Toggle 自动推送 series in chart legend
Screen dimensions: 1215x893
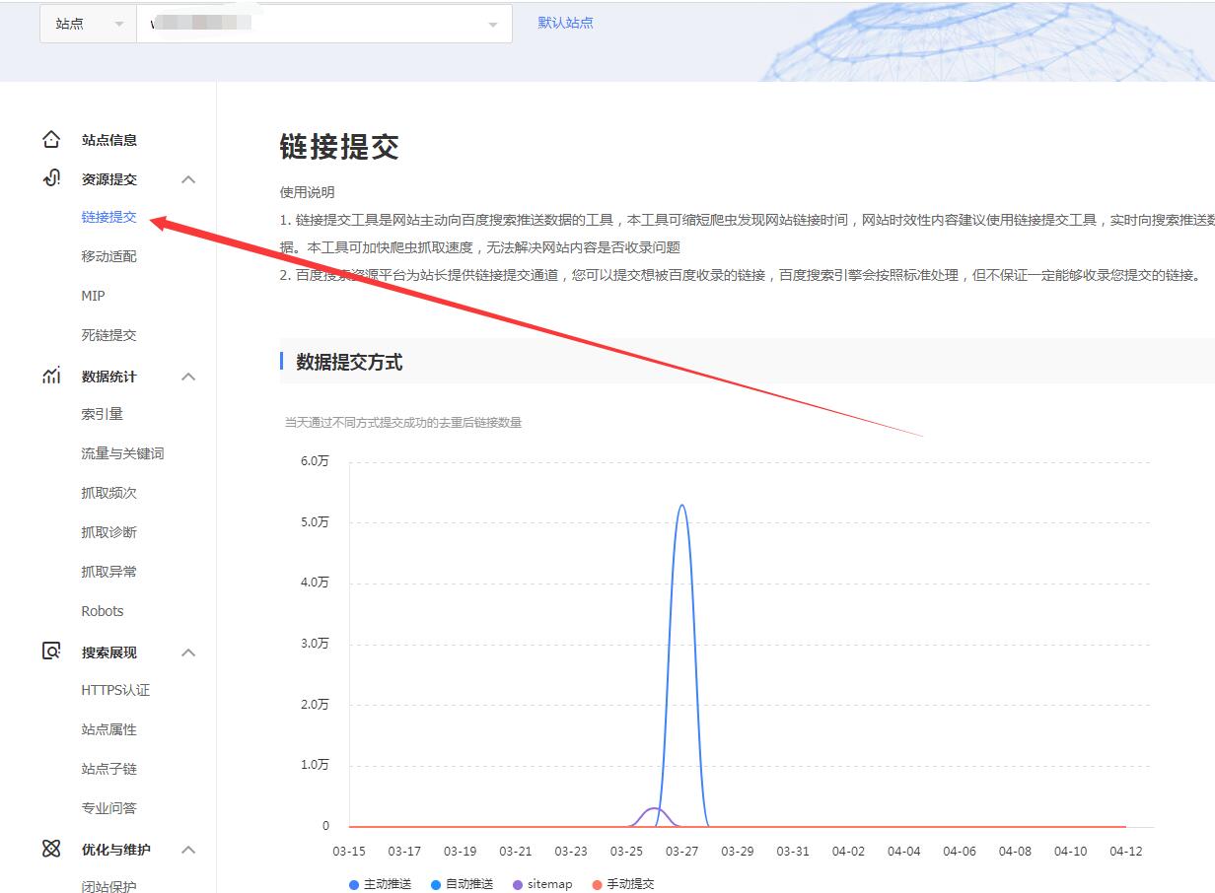[462, 884]
